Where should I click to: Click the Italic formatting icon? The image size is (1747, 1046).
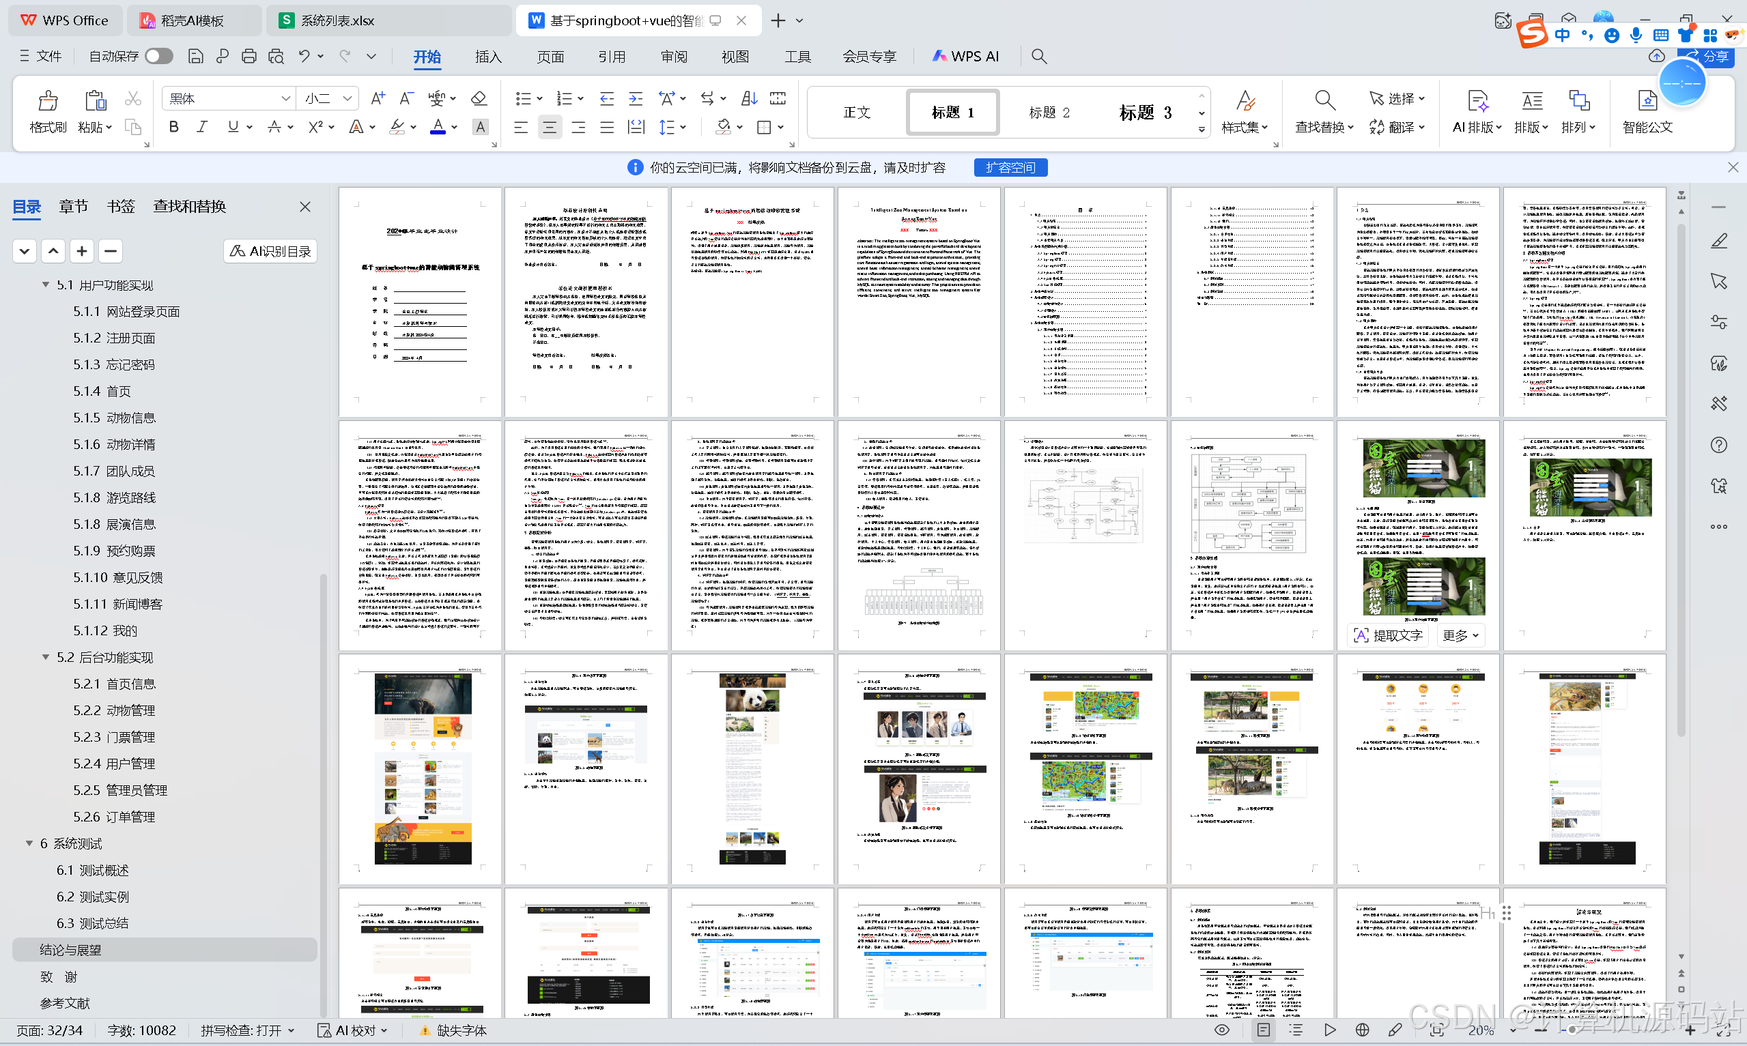click(202, 127)
